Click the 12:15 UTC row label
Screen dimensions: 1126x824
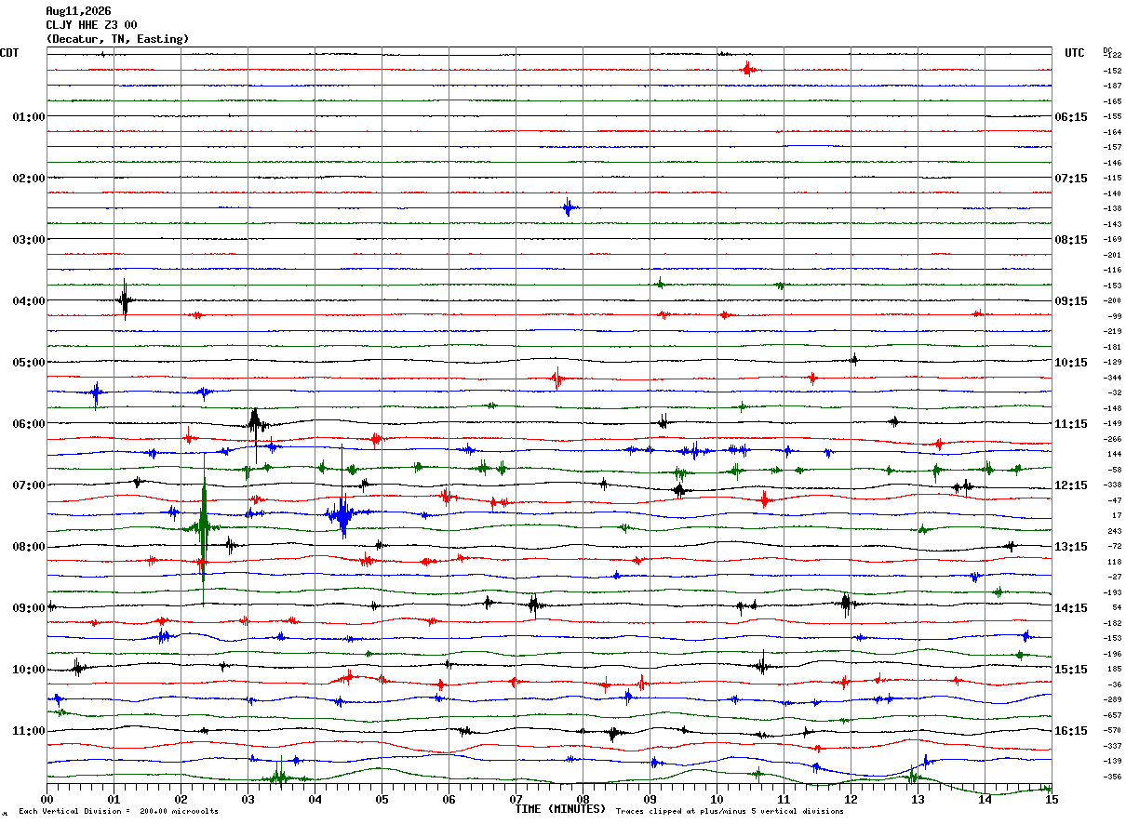pyautogui.click(x=1071, y=485)
